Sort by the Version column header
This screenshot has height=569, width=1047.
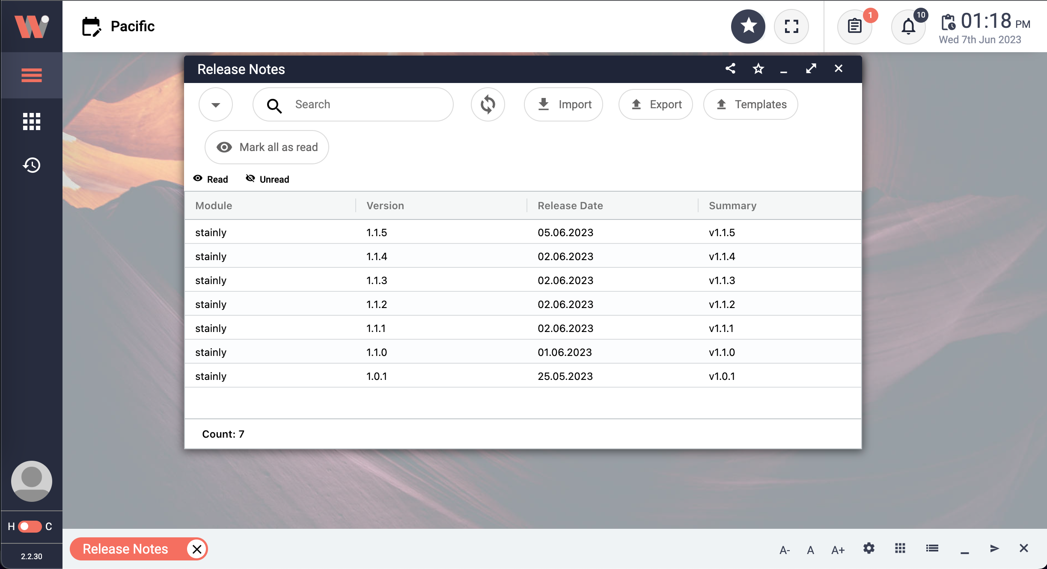point(385,206)
